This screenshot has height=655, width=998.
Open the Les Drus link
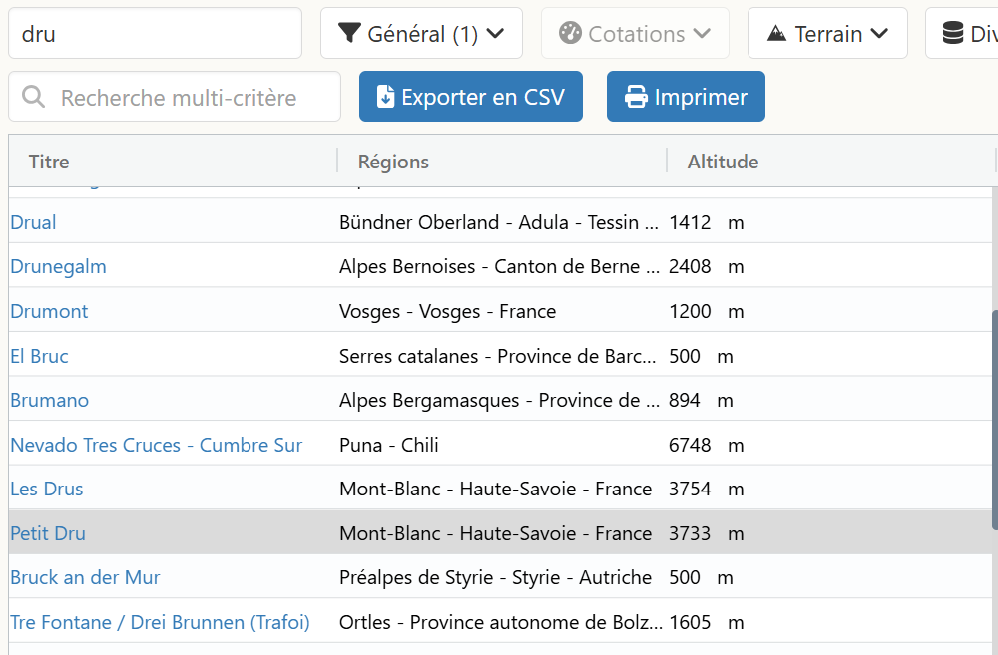point(47,490)
